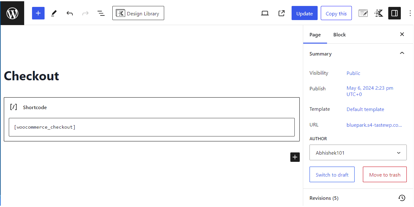
Task: Select the editing tools pencil icon
Action: [x=54, y=13]
